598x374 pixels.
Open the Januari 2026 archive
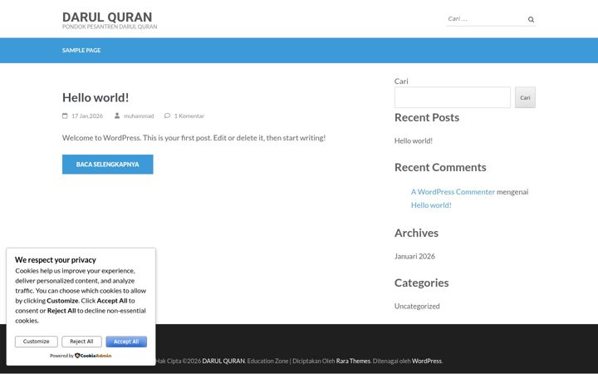click(414, 256)
